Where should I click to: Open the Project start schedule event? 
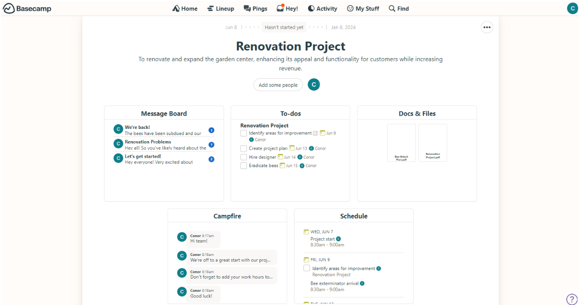tap(323, 239)
